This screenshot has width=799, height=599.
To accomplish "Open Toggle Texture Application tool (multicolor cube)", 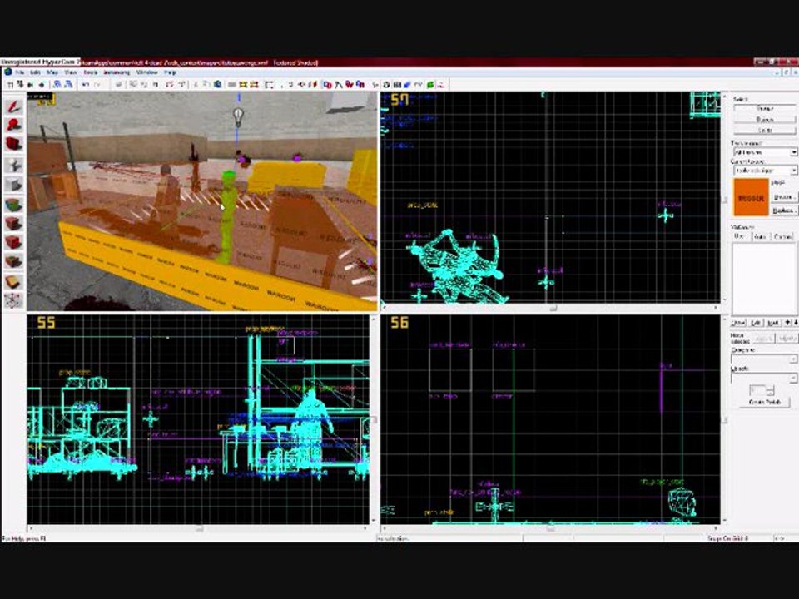I will [x=13, y=205].
